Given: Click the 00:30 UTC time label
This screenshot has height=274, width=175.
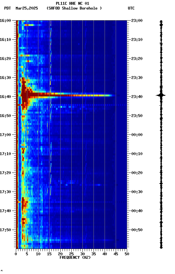Looking at the screenshot, I should (137, 192).
